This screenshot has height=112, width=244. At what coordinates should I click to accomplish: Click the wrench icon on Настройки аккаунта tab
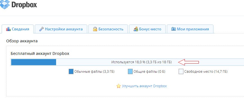[x=41, y=29]
